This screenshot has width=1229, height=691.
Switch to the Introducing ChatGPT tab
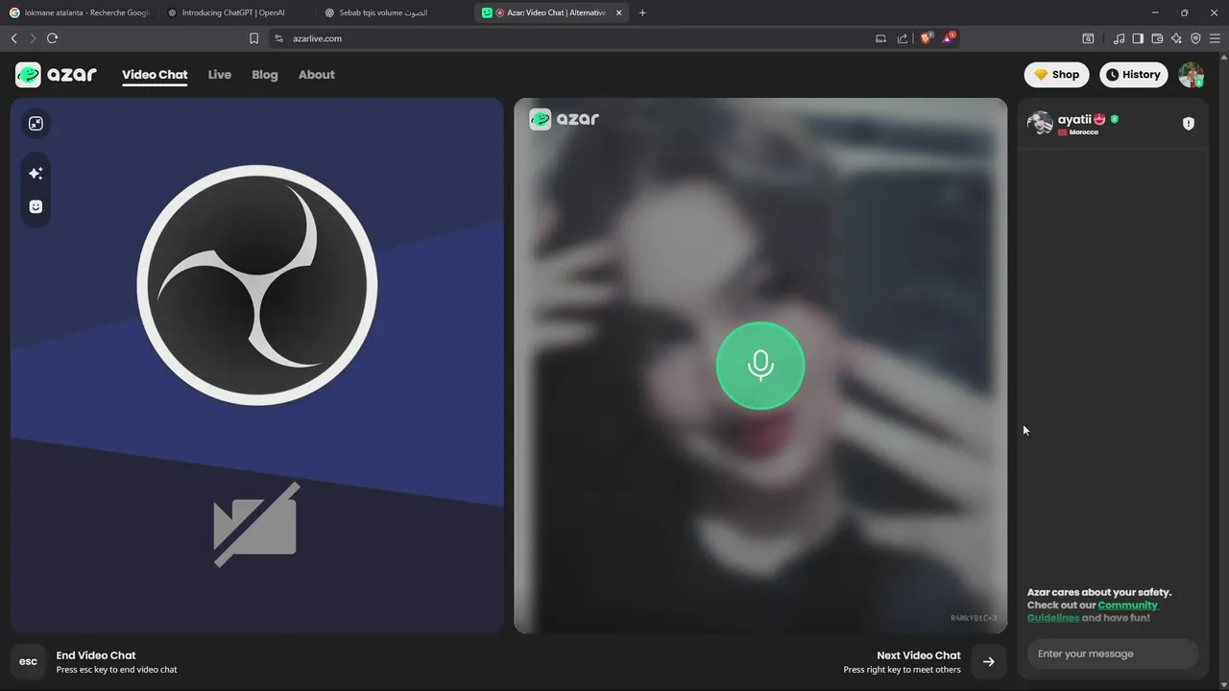tap(235, 12)
